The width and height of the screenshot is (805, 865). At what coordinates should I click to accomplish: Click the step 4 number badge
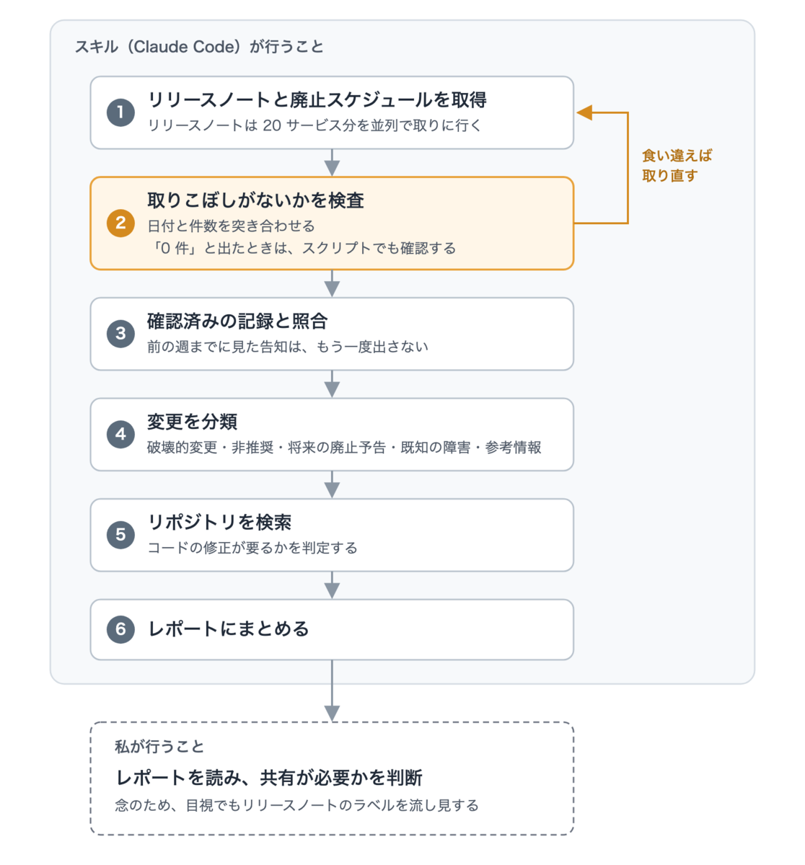point(120,435)
